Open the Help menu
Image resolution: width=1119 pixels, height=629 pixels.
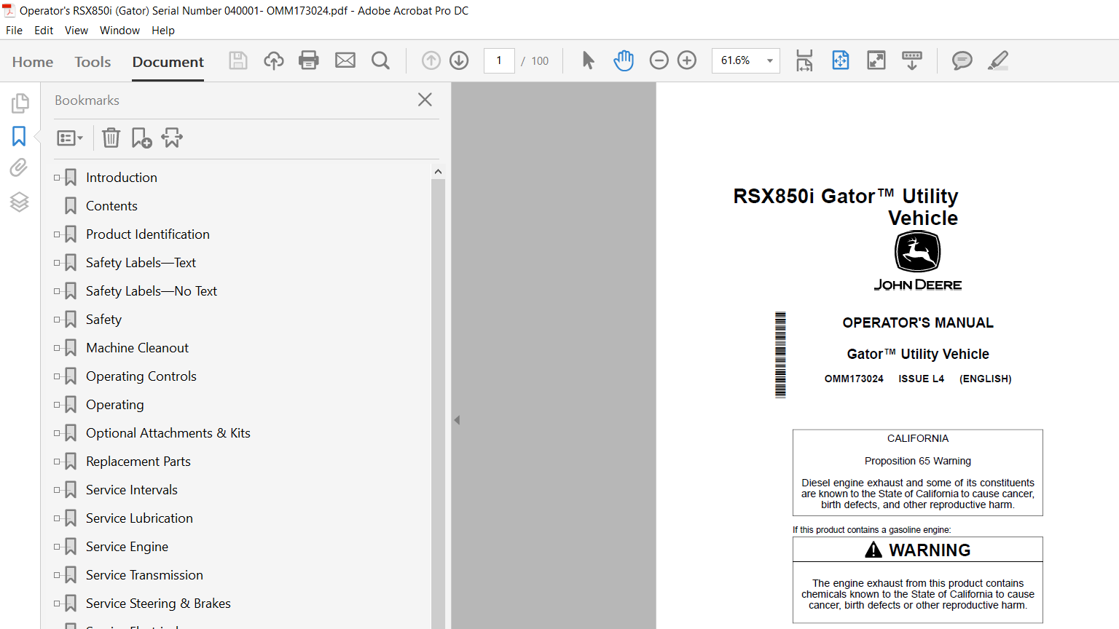pyautogui.click(x=163, y=31)
